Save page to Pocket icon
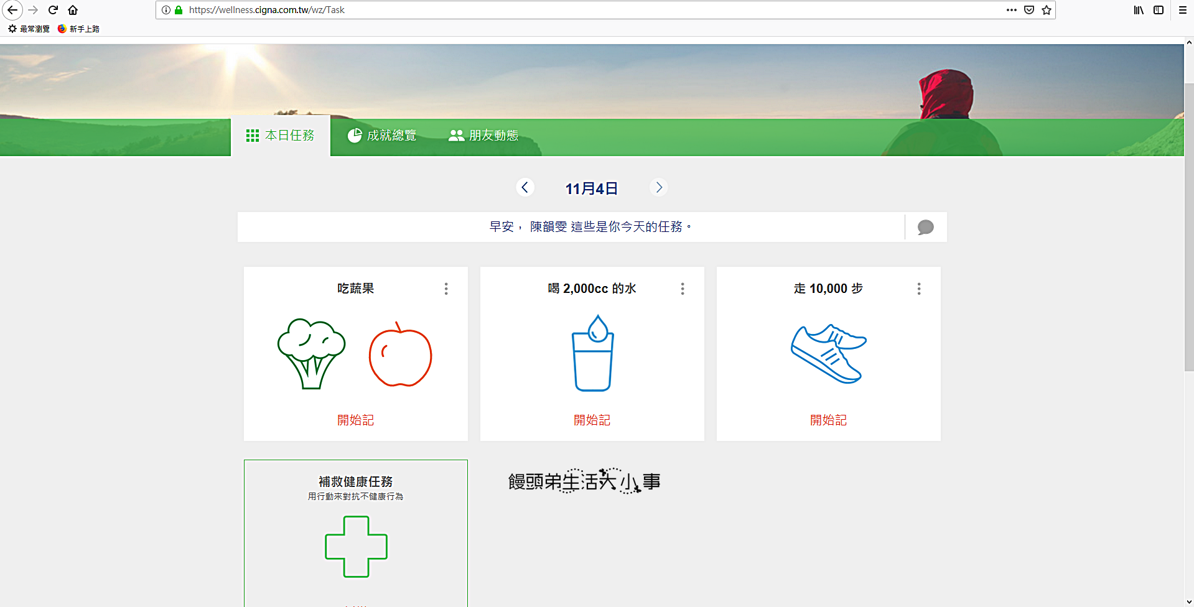The height and width of the screenshot is (607, 1194). [x=1029, y=10]
